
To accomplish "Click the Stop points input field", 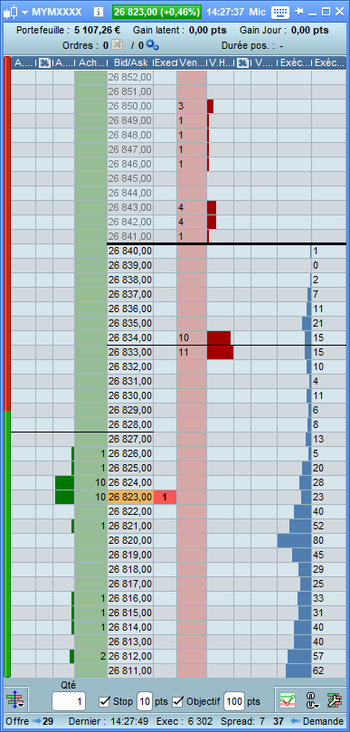I will tap(145, 701).
